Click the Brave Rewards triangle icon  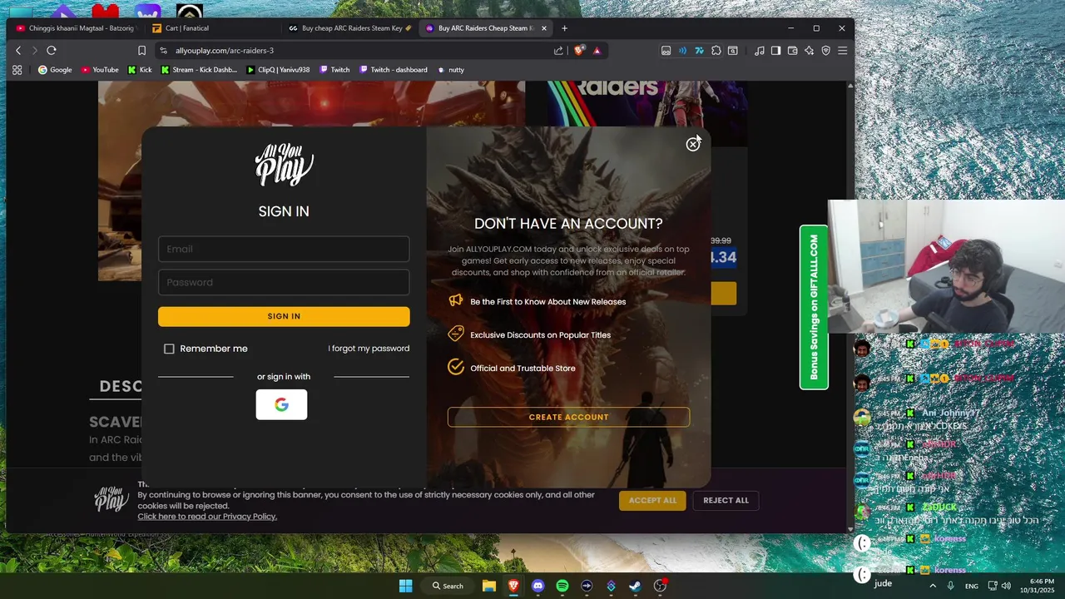coord(597,51)
